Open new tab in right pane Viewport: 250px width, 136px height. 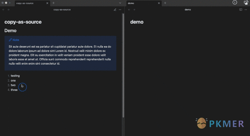click(x=165, y=3)
